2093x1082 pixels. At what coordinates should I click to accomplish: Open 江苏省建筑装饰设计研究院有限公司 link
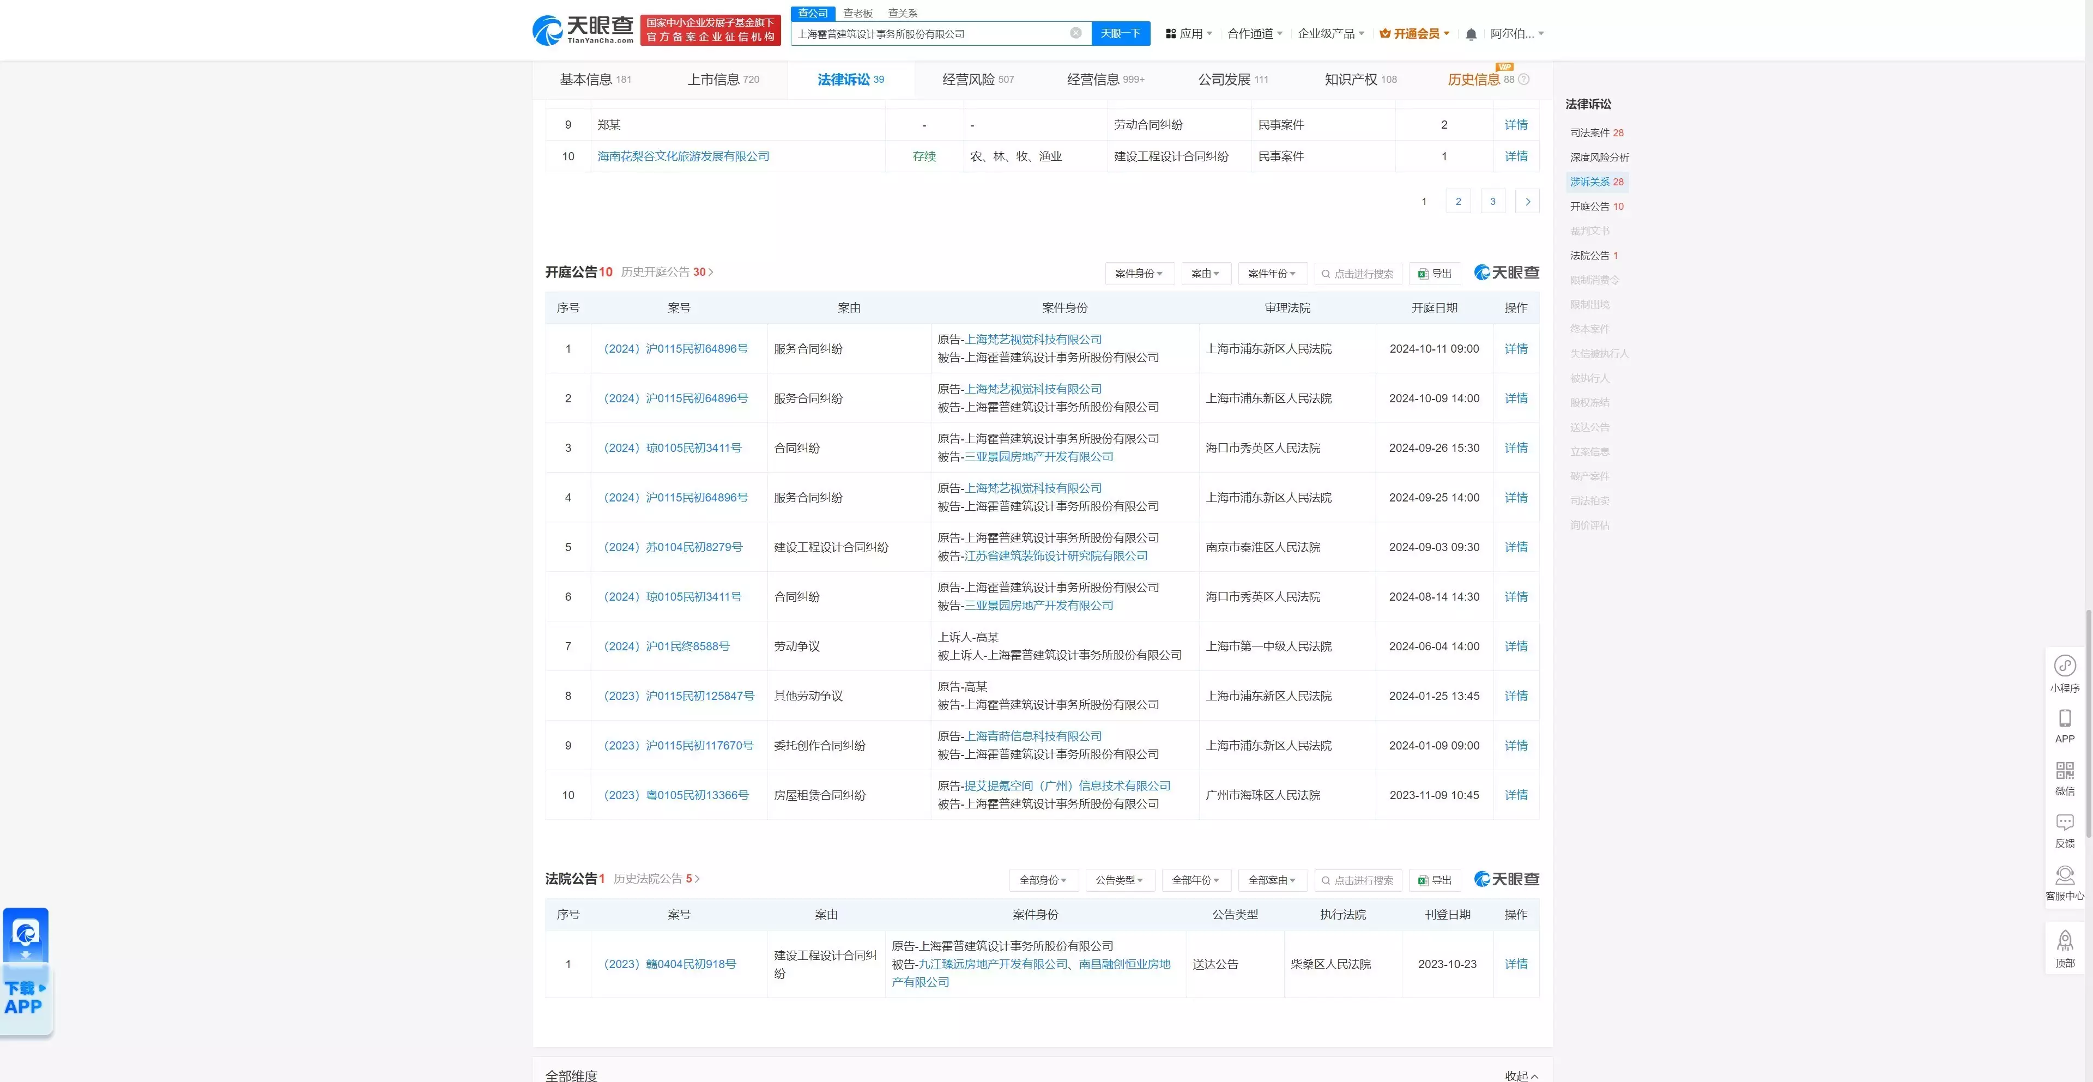(1056, 555)
